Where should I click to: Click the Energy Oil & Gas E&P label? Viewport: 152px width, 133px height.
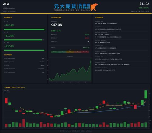(x=9, y=12)
